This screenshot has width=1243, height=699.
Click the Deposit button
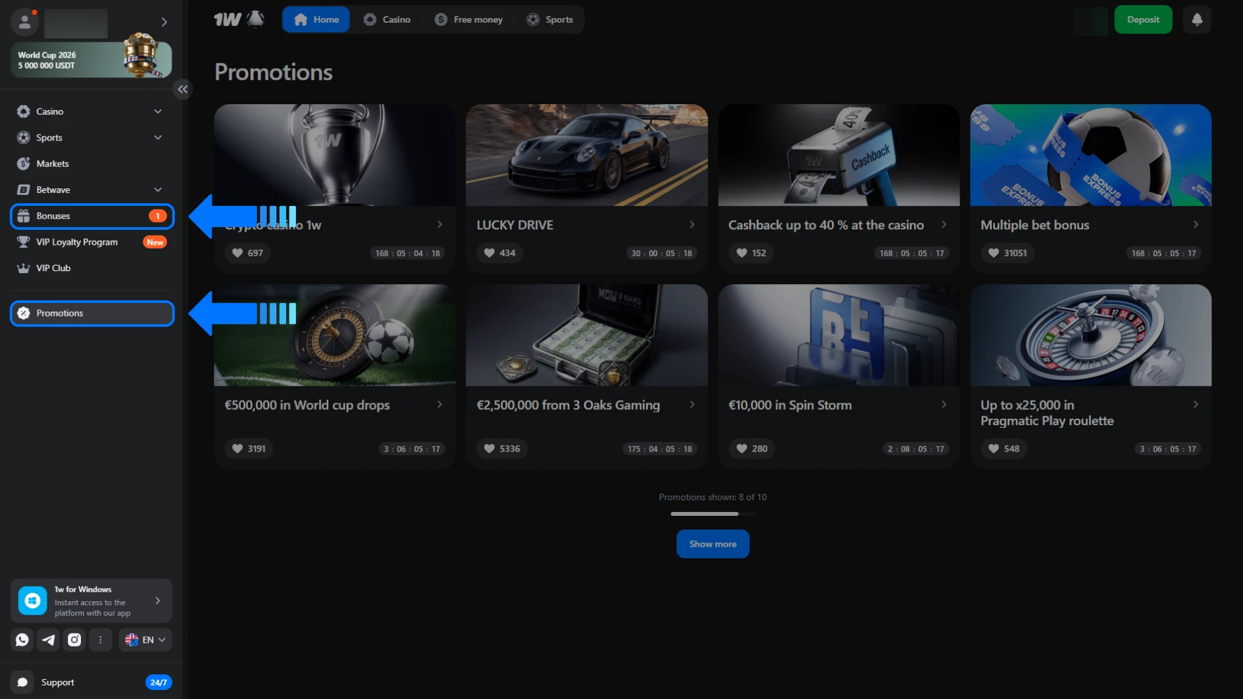1143,19
